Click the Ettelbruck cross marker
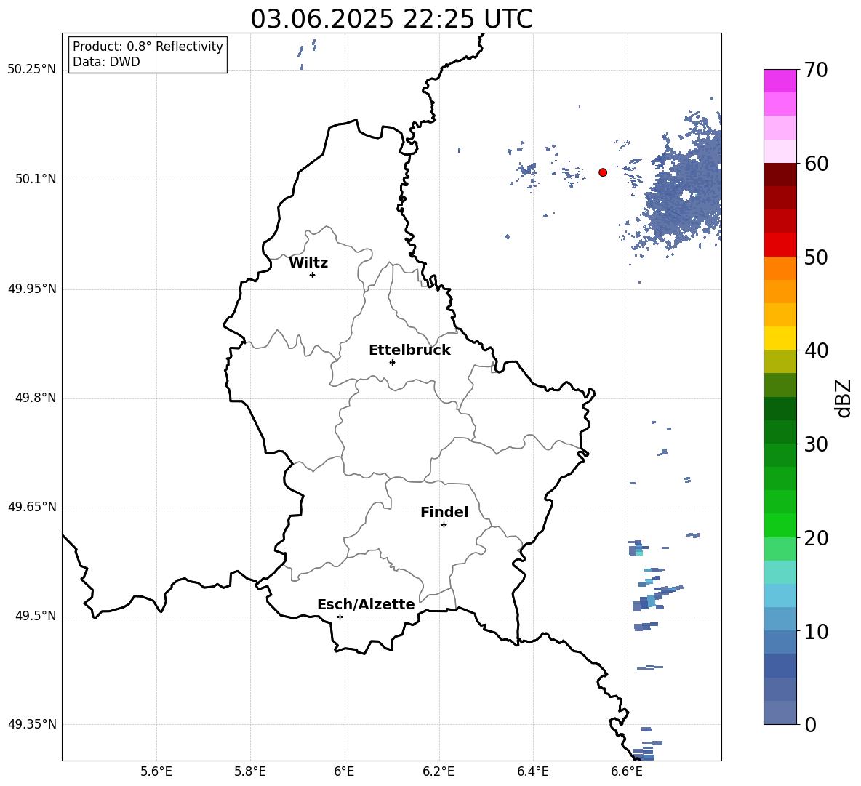The height and width of the screenshot is (786, 861). click(392, 362)
